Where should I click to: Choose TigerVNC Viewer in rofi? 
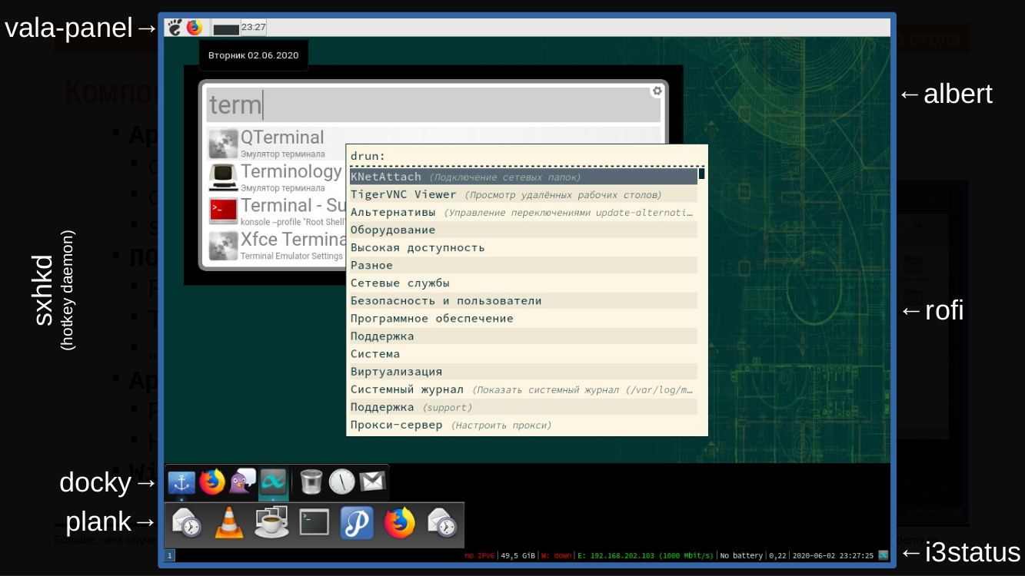click(x=461, y=194)
